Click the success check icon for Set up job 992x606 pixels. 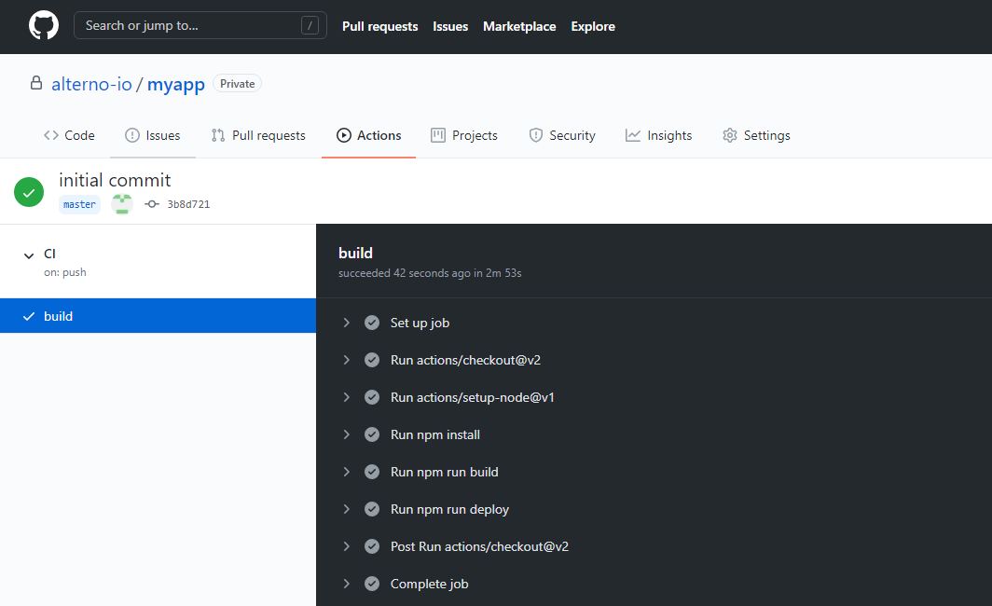click(x=372, y=323)
